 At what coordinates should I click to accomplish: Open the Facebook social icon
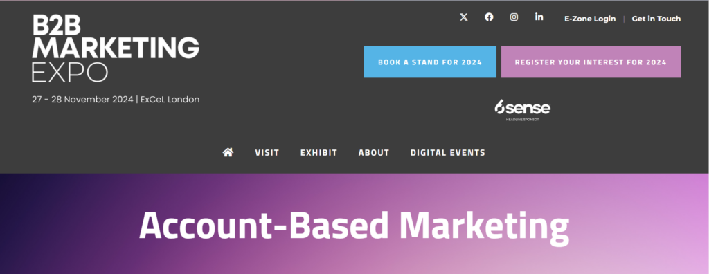coord(489,17)
